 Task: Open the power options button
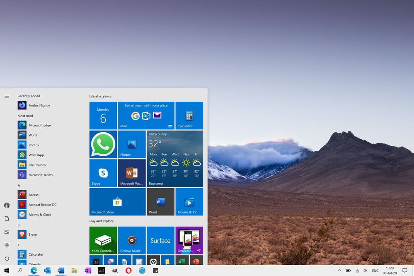click(x=7, y=258)
